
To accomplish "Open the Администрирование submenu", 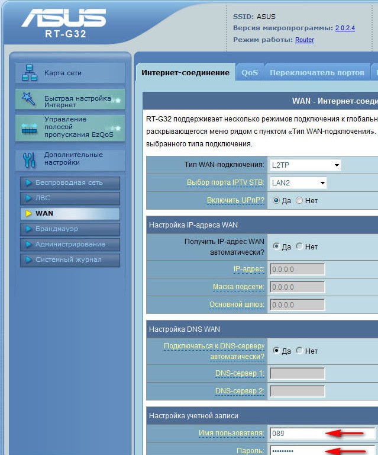I will 70,244.
